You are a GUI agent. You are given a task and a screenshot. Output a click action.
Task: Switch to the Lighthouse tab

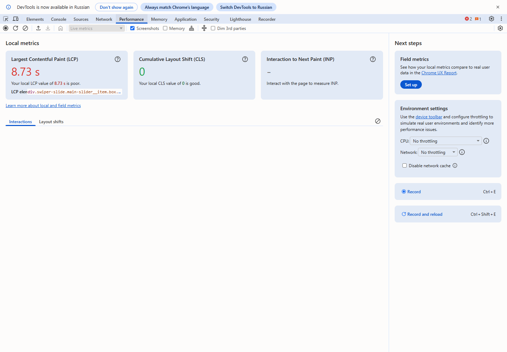tap(240, 19)
